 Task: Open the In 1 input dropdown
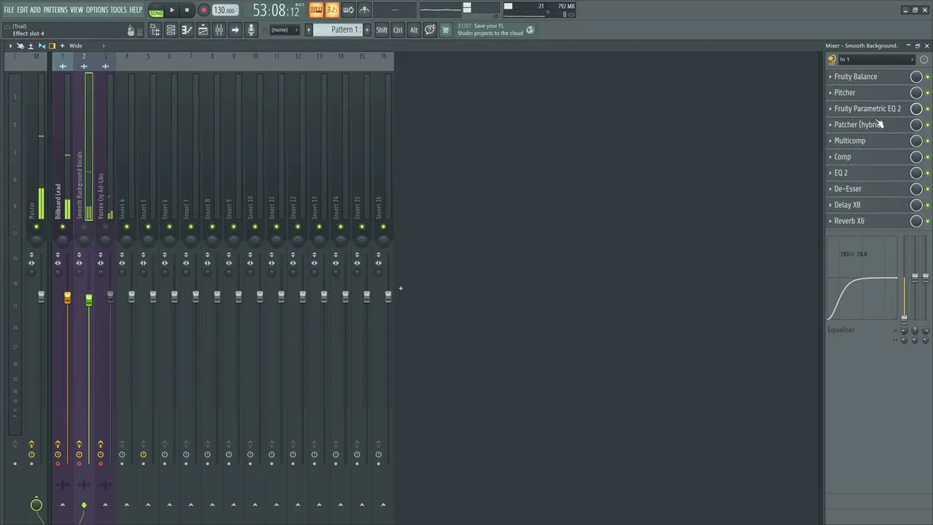tap(875, 60)
